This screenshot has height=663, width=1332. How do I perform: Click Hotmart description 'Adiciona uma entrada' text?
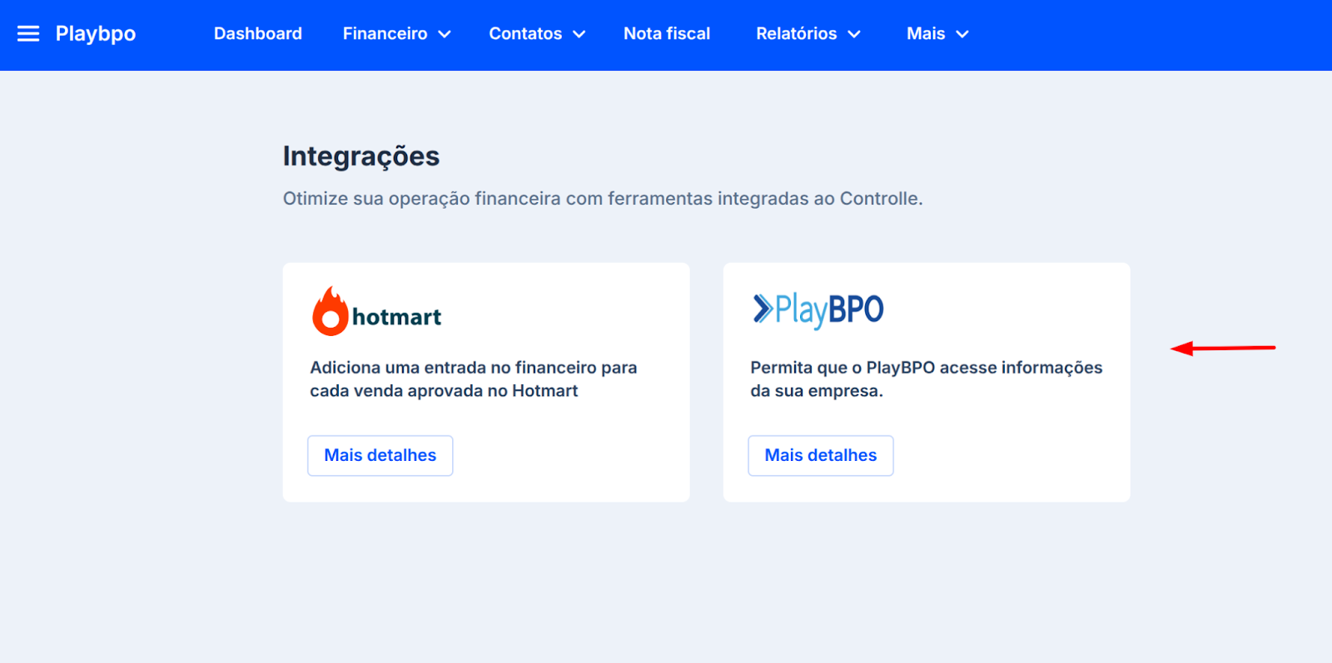[x=474, y=379]
